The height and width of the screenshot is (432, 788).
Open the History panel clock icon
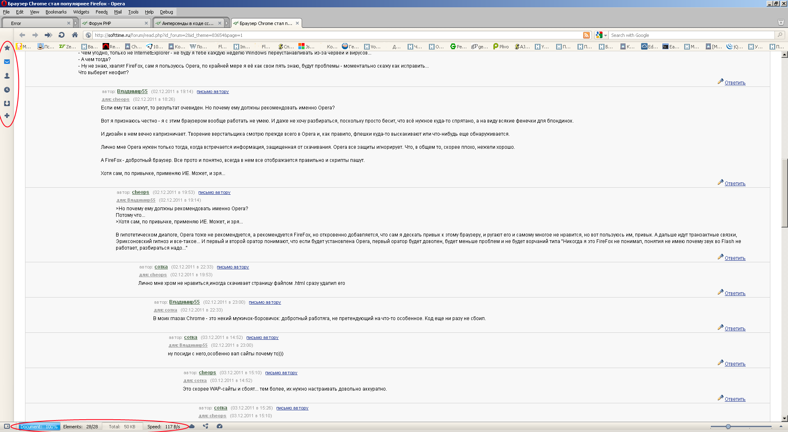click(x=7, y=90)
